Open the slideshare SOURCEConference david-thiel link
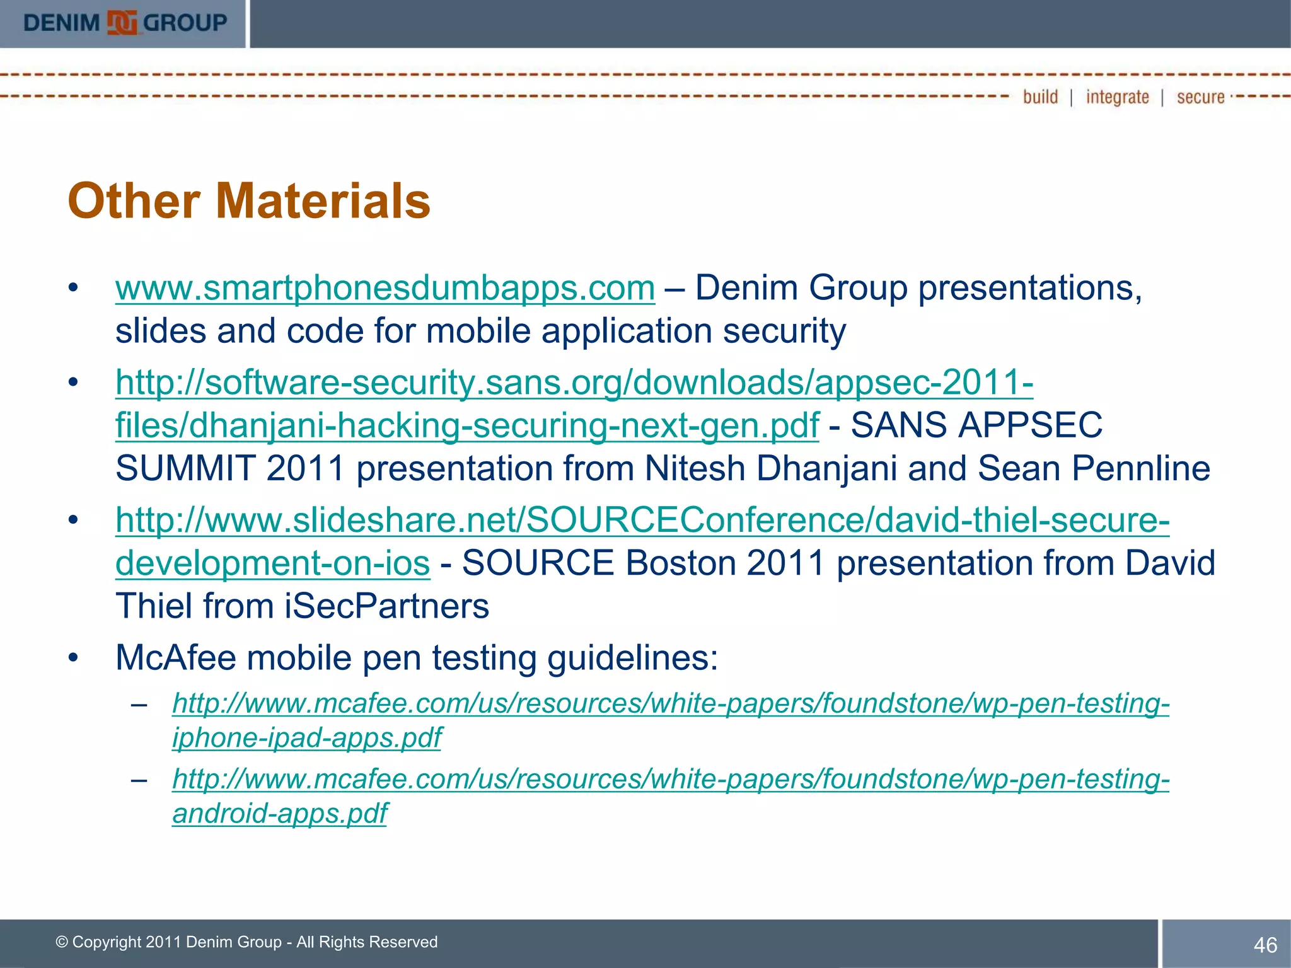Screen dimensions: 1291x968 point(642,521)
